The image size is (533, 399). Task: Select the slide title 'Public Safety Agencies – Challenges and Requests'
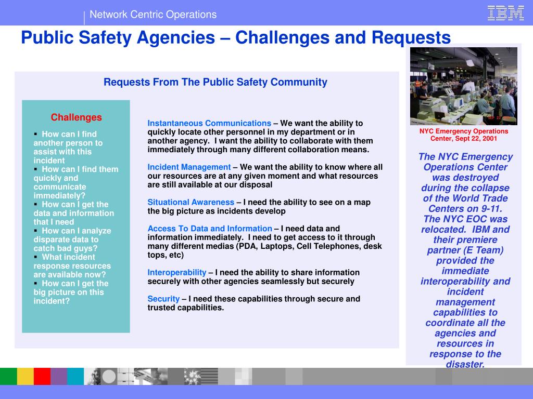click(236, 37)
